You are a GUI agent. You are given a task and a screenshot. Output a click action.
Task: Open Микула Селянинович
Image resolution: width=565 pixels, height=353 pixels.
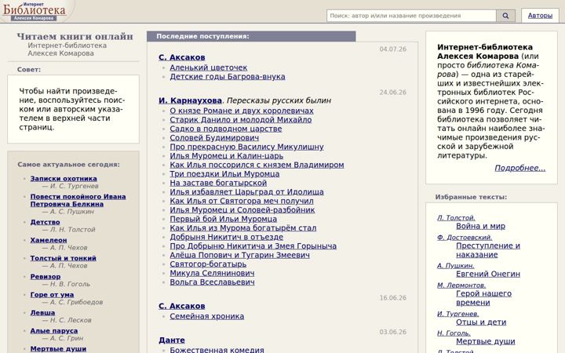coord(212,273)
